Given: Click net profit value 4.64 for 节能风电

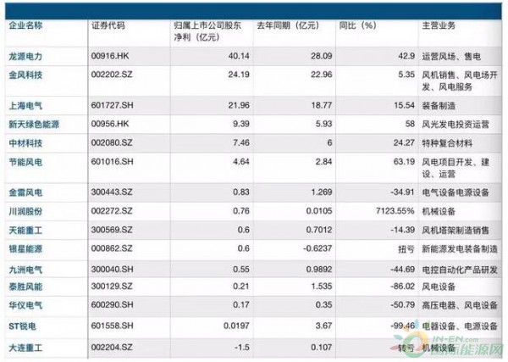Looking at the screenshot, I should point(235,159).
